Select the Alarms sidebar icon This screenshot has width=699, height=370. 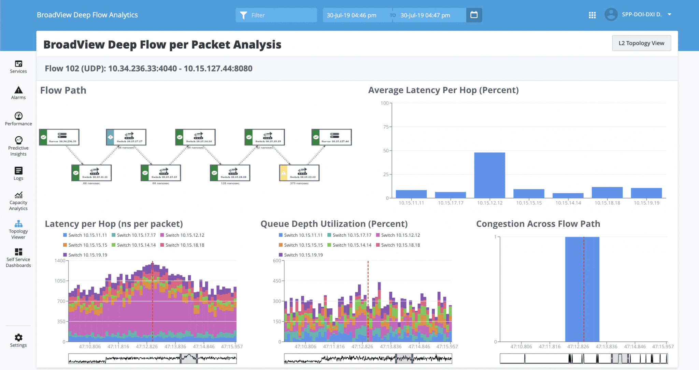click(x=18, y=93)
